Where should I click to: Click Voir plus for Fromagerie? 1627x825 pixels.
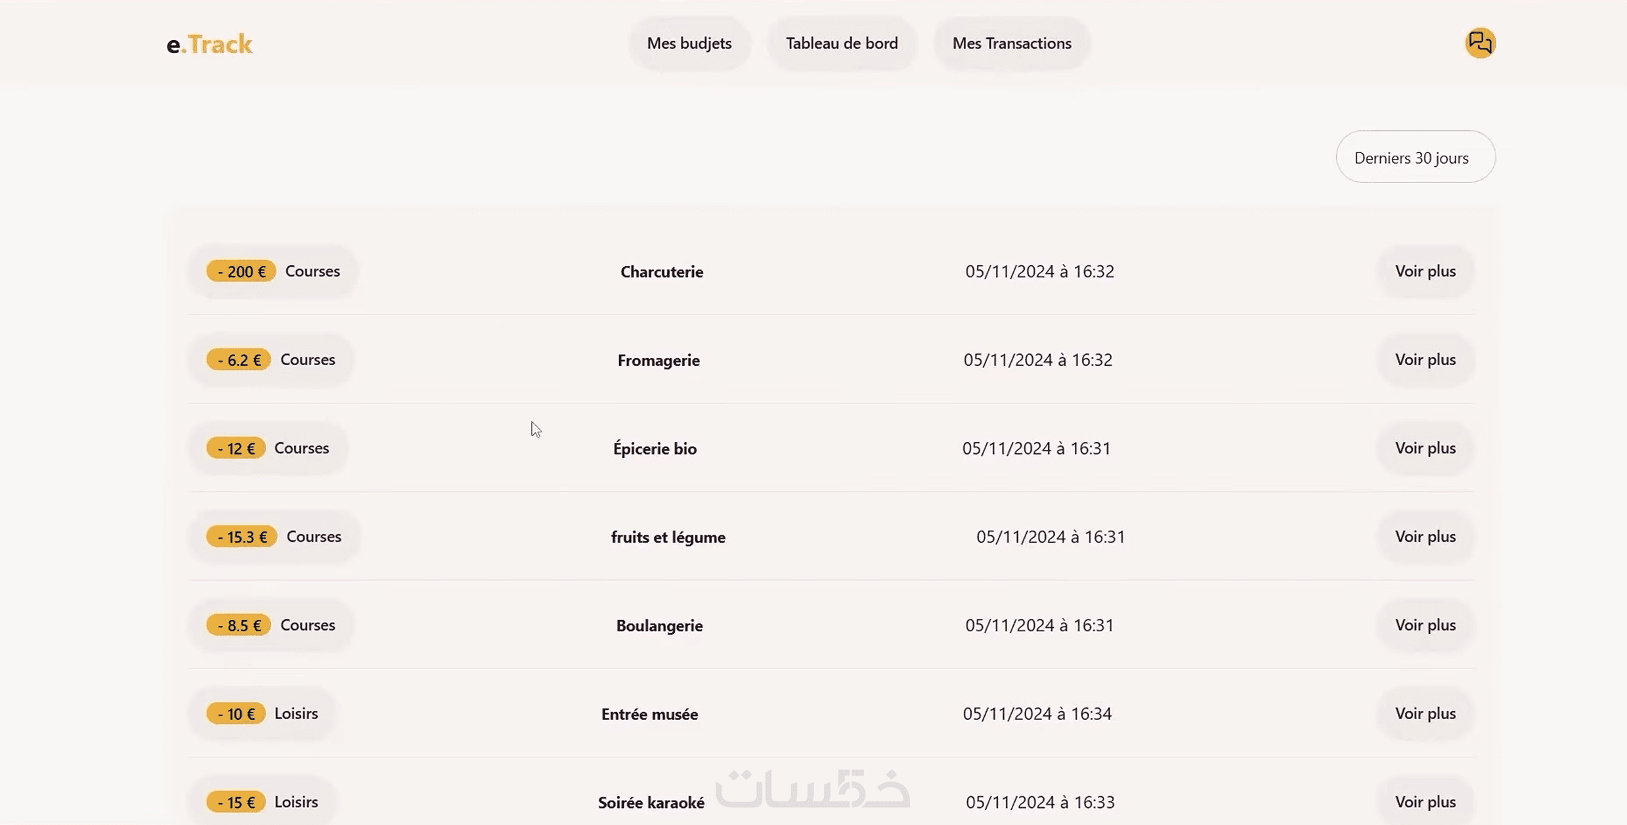coord(1425,360)
